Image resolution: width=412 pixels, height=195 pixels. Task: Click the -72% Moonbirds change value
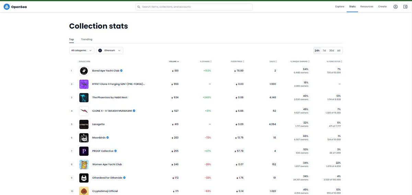[207, 138]
